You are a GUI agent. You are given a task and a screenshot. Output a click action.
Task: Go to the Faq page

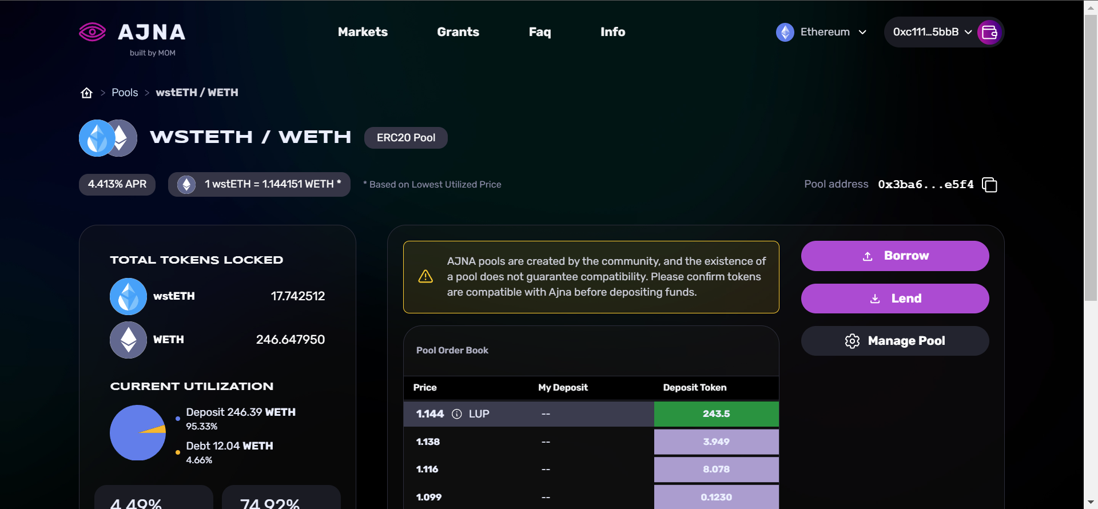(540, 32)
